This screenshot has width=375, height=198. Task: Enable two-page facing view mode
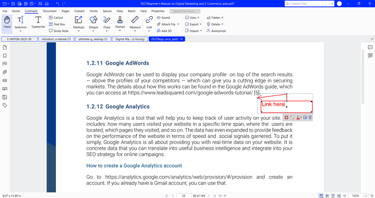pos(333,195)
